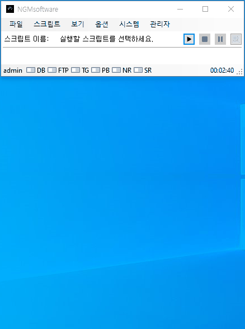
Task: Stop the running script
Action: click(x=205, y=39)
